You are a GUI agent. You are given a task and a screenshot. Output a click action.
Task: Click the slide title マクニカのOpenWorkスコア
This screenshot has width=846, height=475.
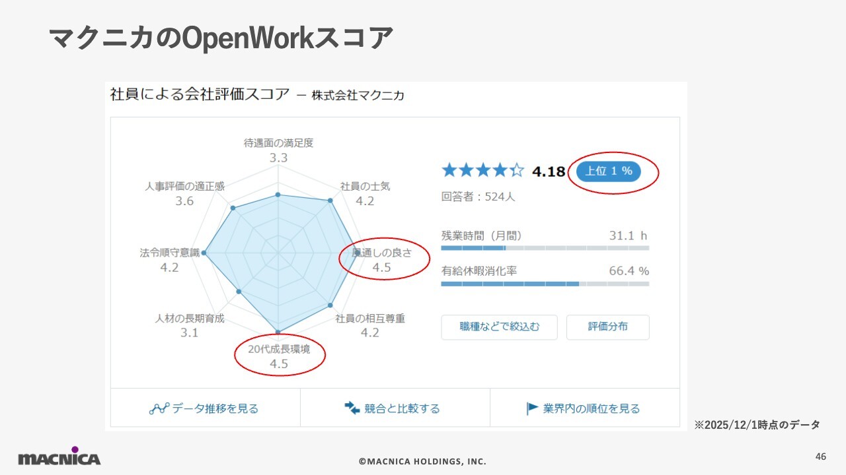220,39
